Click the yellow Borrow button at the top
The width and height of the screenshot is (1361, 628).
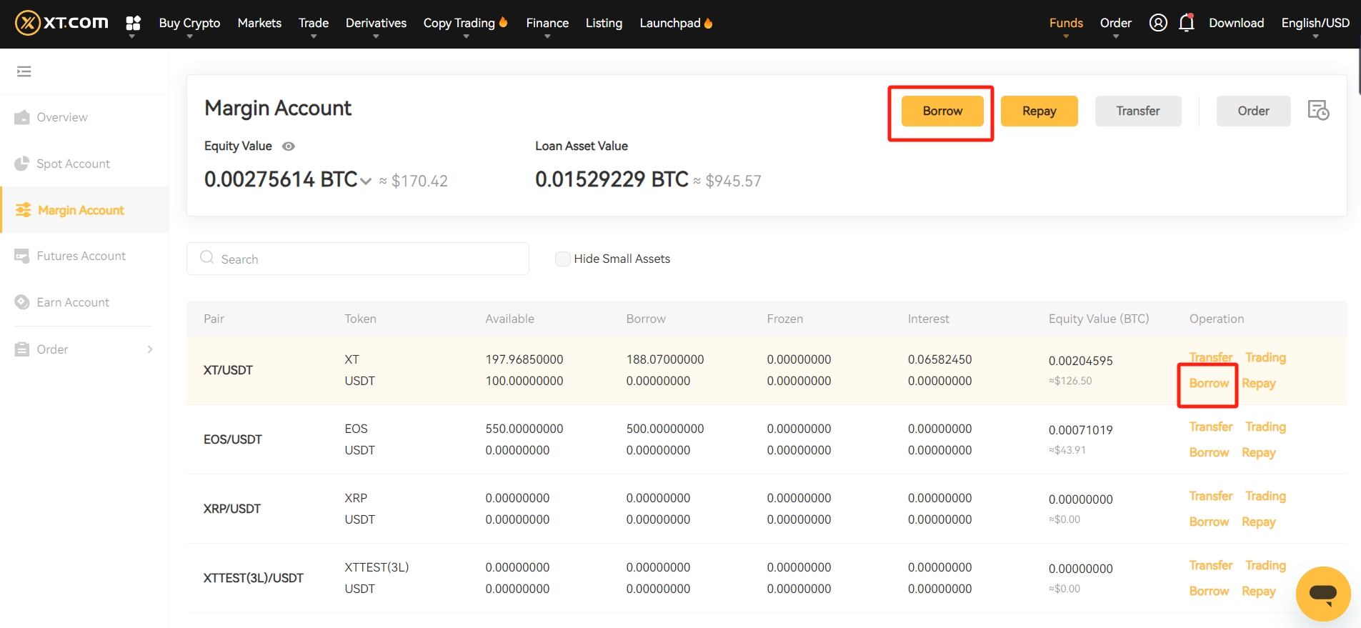click(x=942, y=111)
